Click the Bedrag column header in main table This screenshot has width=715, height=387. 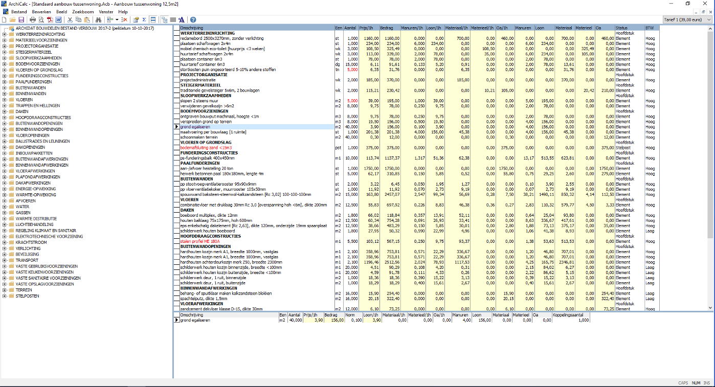click(x=390, y=28)
